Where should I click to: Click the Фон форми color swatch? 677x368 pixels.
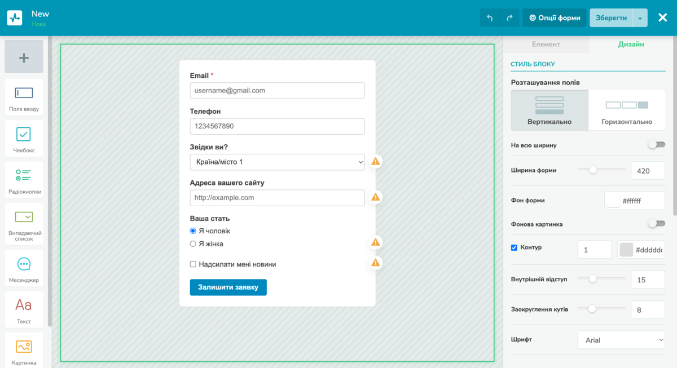coord(613,200)
